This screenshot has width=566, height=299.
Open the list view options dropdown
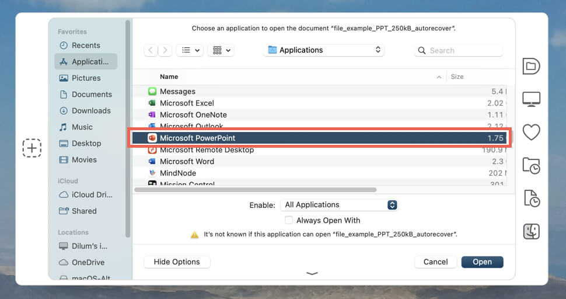(x=190, y=51)
